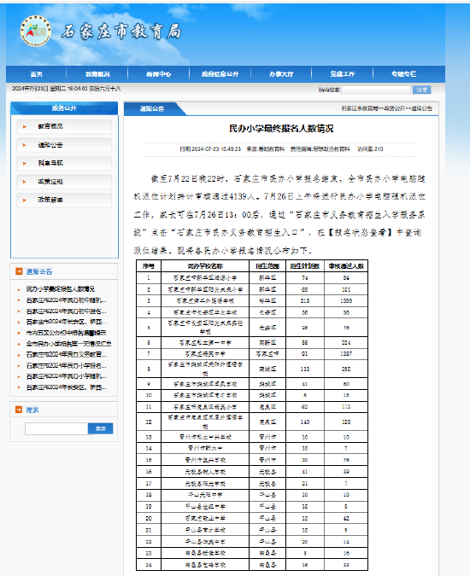Click cell value 1397 in row 7
This screenshot has width=470, height=576.
point(346,354)
